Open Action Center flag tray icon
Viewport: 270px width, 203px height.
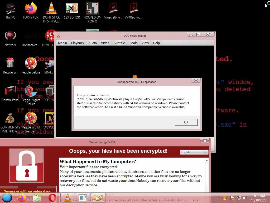point(232,198)
